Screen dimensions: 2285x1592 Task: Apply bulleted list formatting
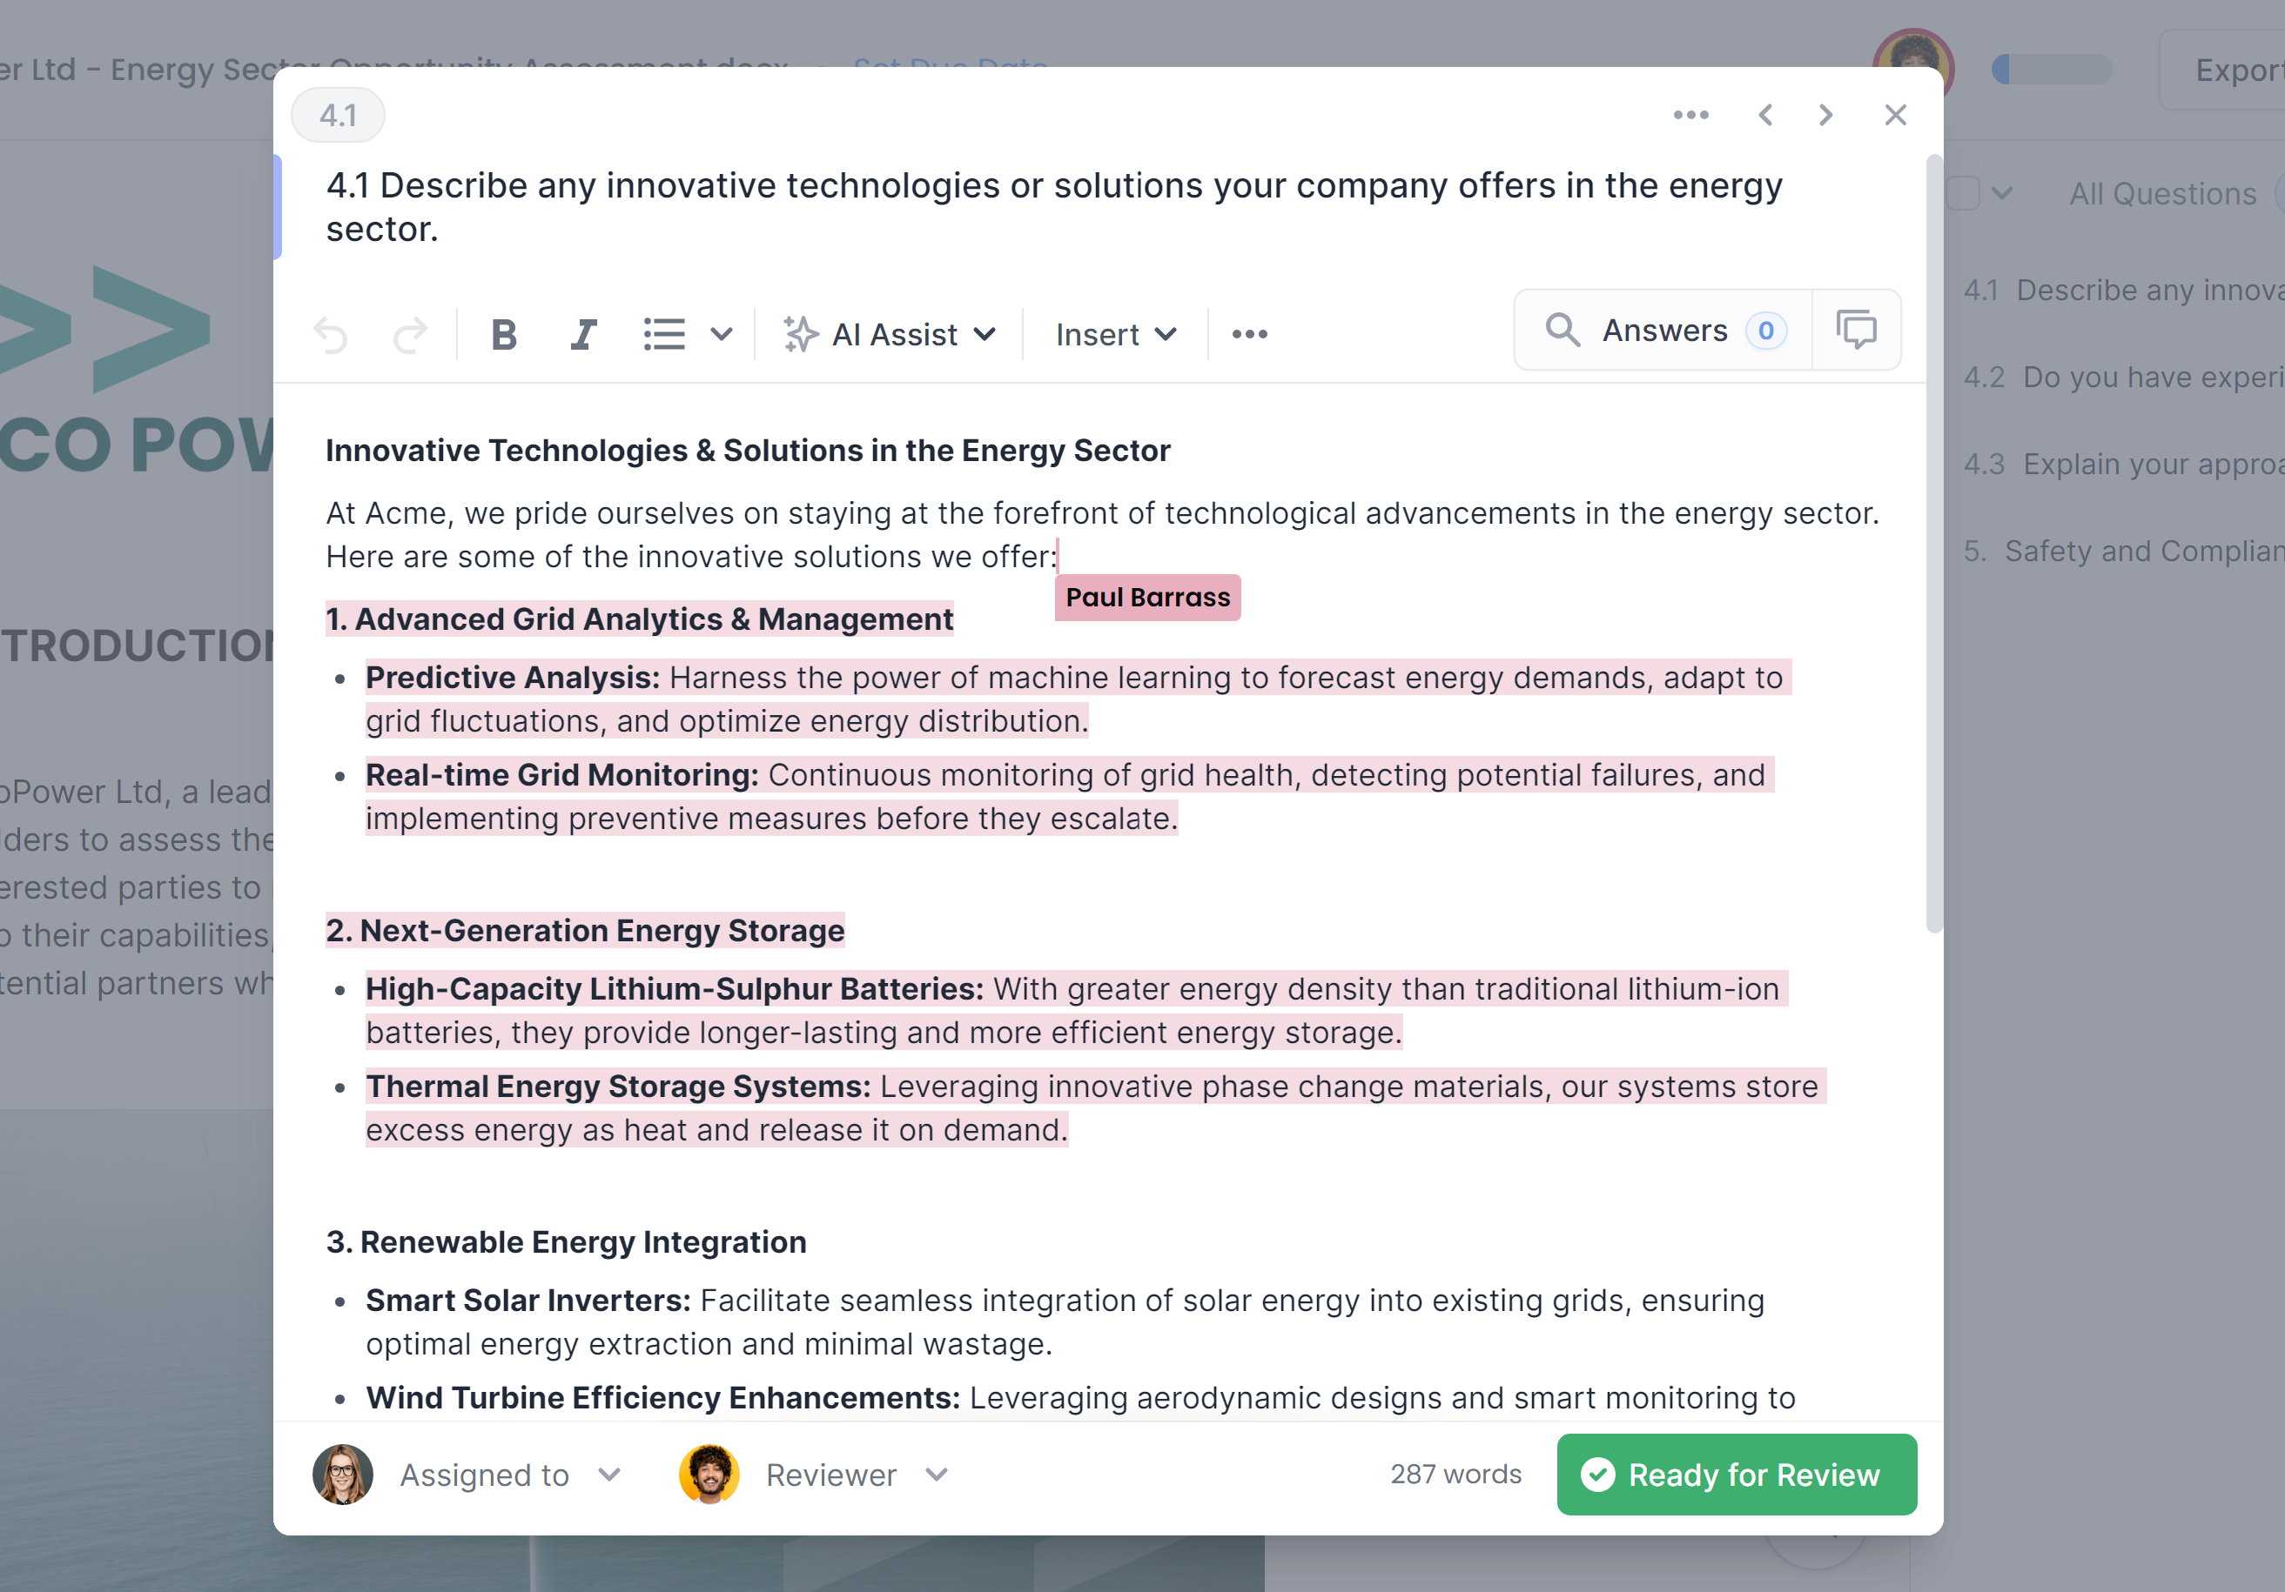pyautogui.click(x=664, y=335)
